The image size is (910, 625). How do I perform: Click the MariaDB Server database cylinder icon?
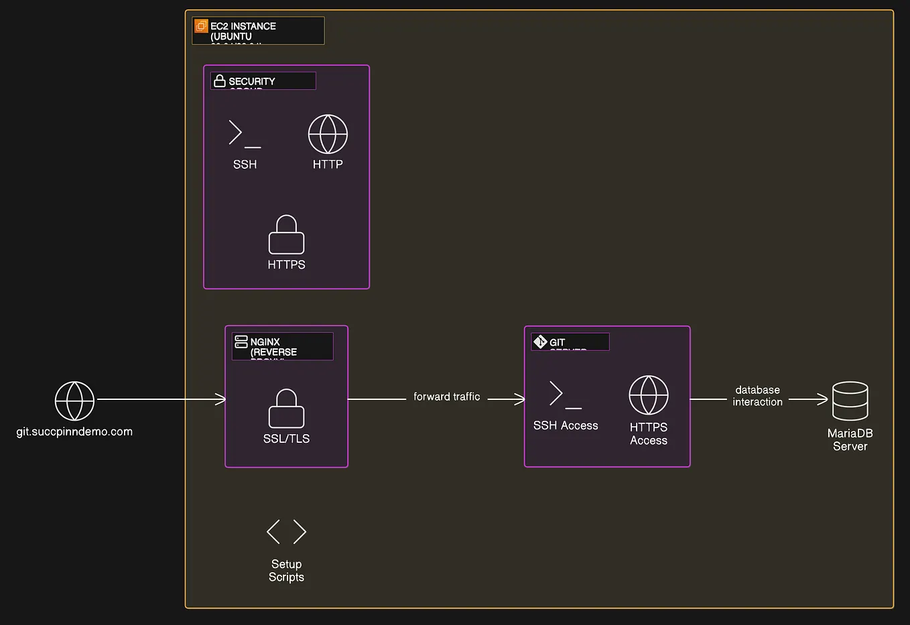pos(850,399)
